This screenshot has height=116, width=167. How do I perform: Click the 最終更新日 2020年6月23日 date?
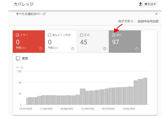pyautogui.click(x=148, y=21)
